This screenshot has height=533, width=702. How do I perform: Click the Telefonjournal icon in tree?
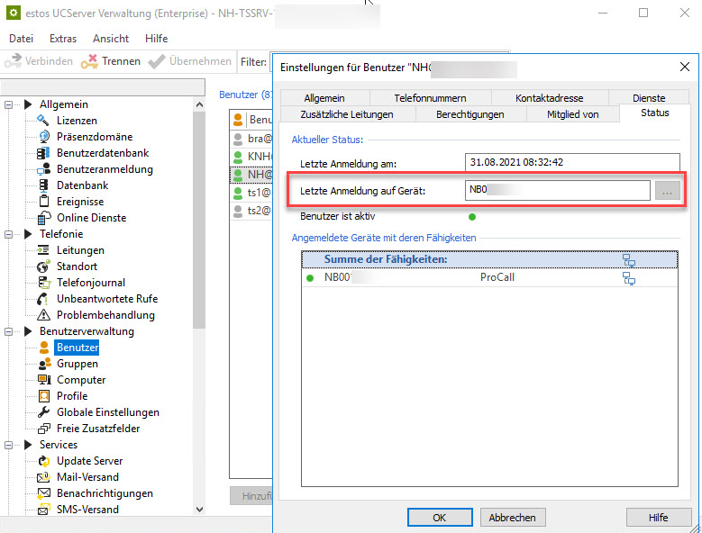[42, 283]
